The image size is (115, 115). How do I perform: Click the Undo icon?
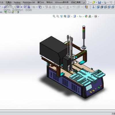point(111,2)
